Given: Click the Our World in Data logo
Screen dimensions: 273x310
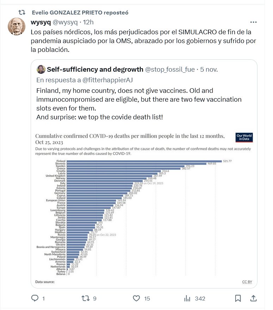Looking at the screenshot, I should pyautogui.click(x=244, y=138).
